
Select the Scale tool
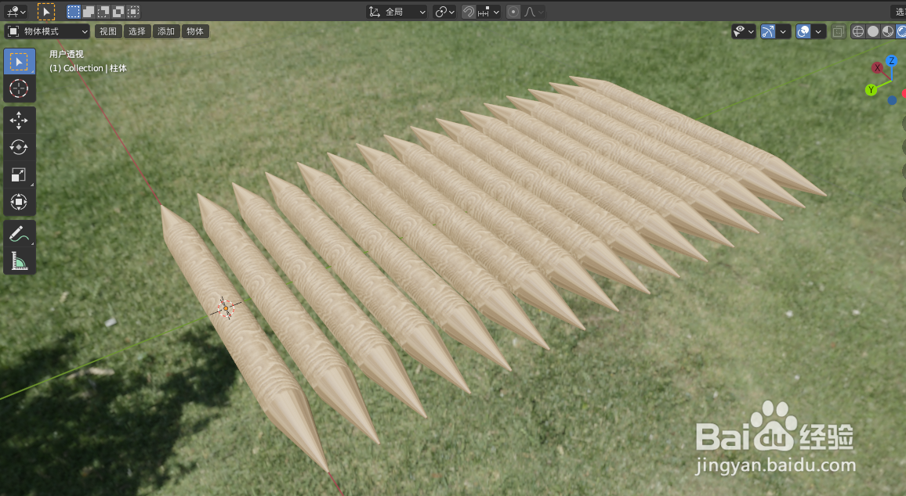coord(19,174)
